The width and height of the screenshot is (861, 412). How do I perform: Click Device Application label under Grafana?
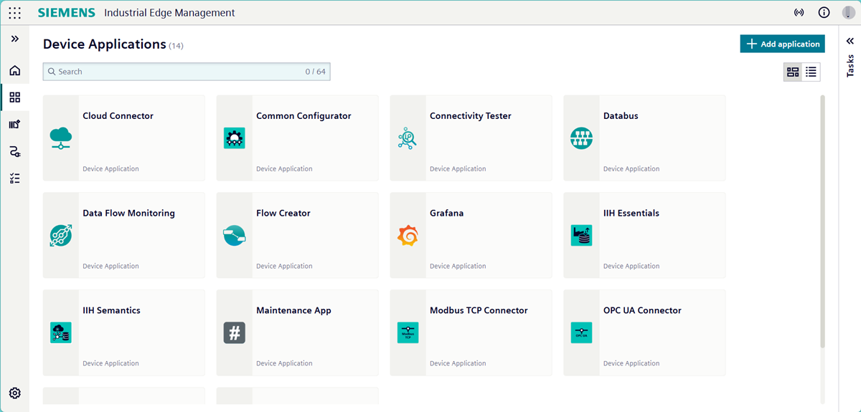pos(458,267)
